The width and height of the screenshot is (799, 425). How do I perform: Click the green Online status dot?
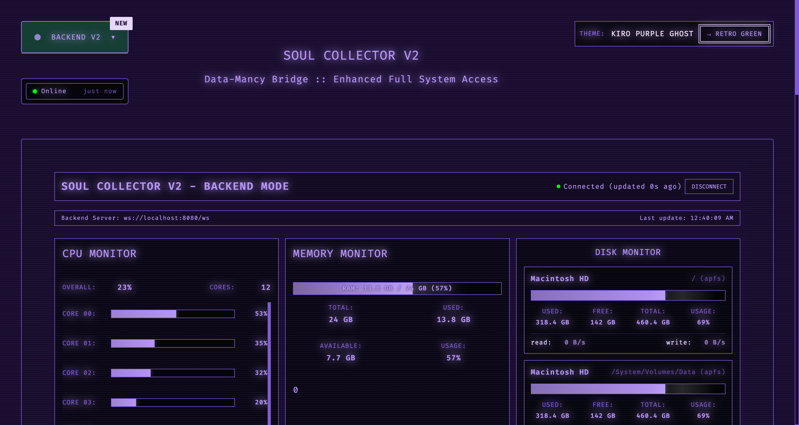35,91
